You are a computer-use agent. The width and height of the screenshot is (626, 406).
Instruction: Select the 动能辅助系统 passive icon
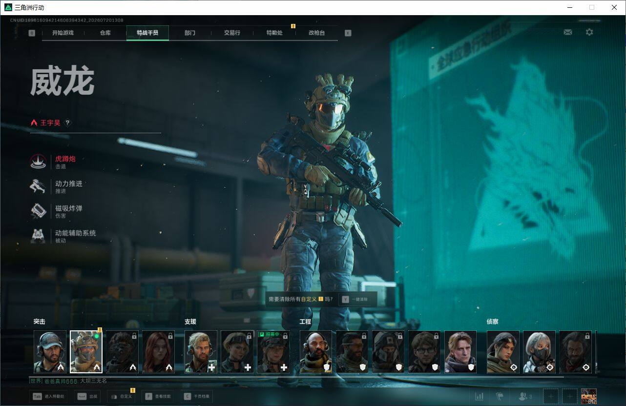pos(38,236)
